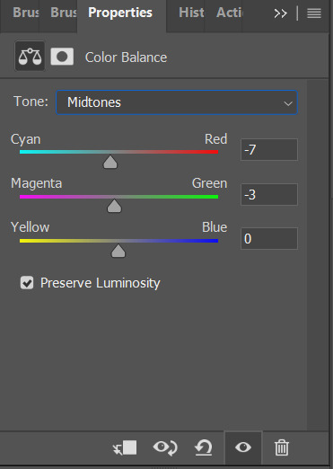Open the Tone Midtones dropdown
This screenshot has width=333, height=469.
tap(177, 102)
